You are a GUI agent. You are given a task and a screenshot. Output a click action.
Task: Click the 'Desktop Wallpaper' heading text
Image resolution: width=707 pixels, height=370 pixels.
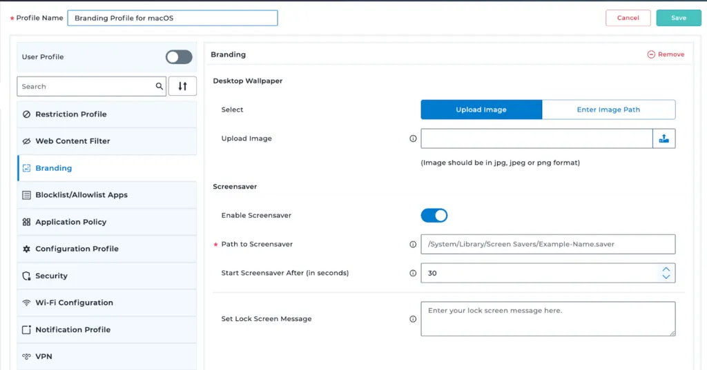248,81
